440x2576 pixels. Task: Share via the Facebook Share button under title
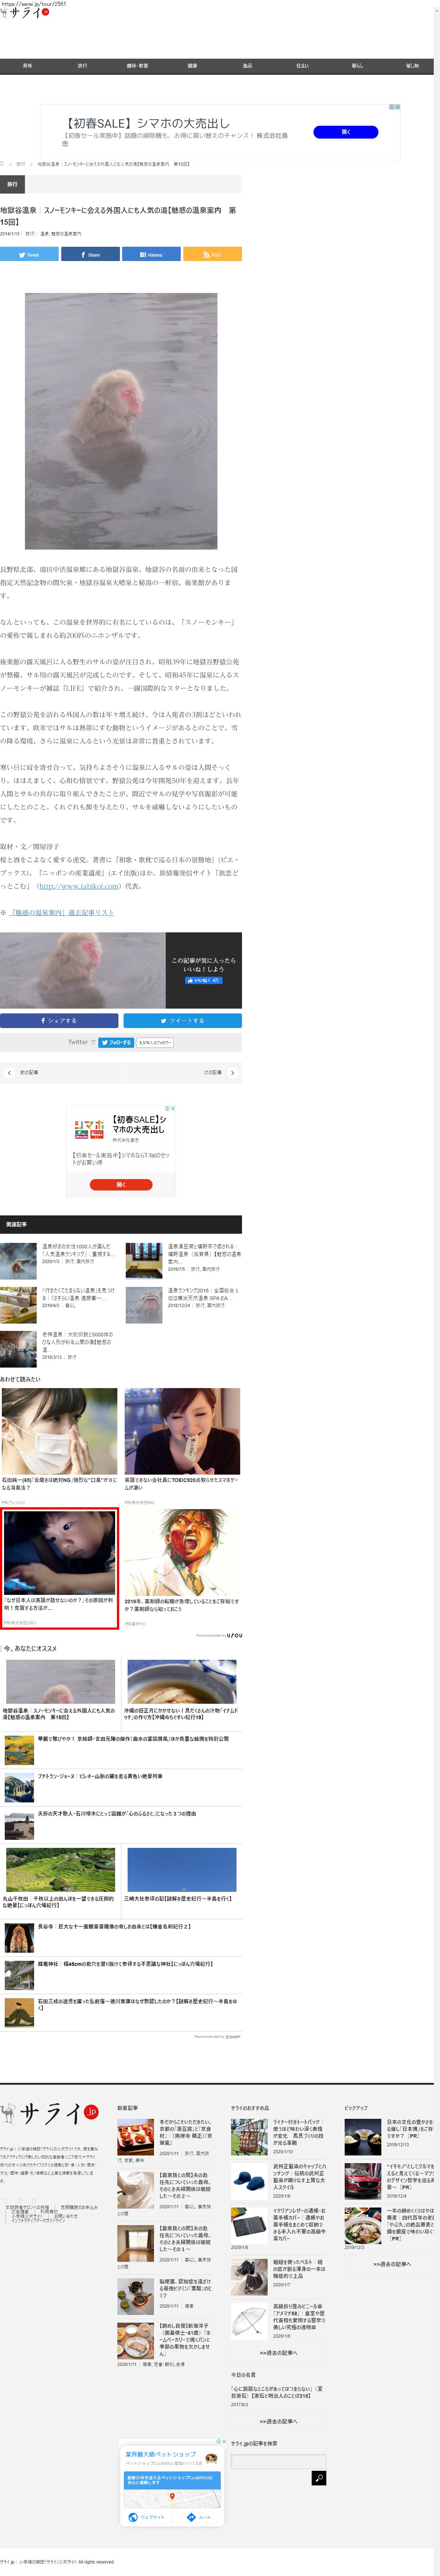[90, 254]
